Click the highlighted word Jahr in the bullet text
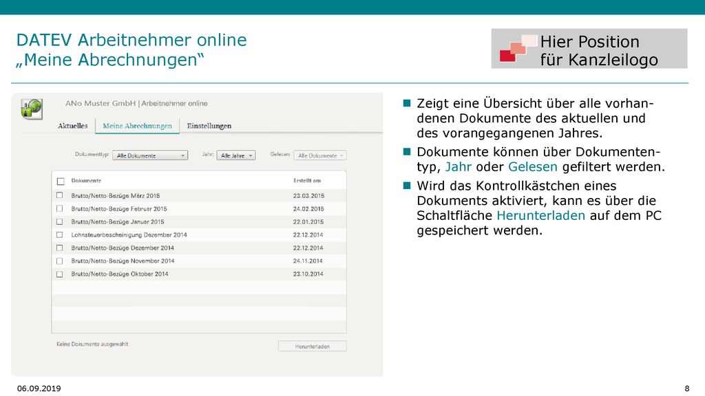The image size is (705, 396). (x=458, y=166)
